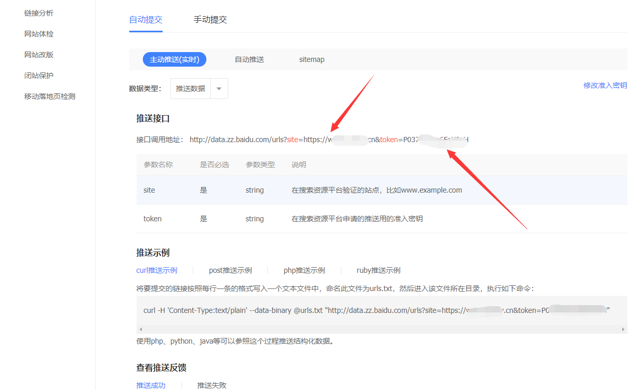The height and width of the screenshot is (390, 640).
Task: Click the 说明 column header
Action: (x=299, y=165)
